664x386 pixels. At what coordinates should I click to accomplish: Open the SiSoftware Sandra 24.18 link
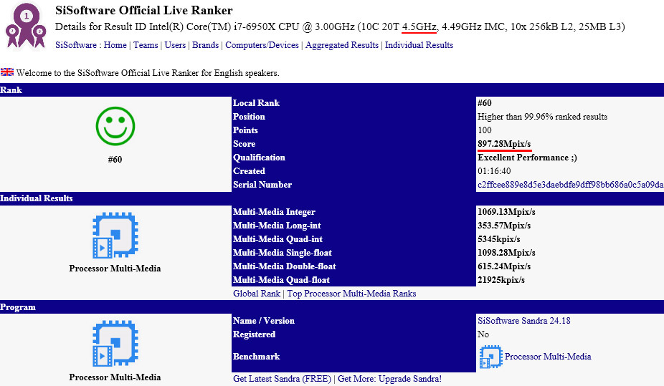coord(524,320)
